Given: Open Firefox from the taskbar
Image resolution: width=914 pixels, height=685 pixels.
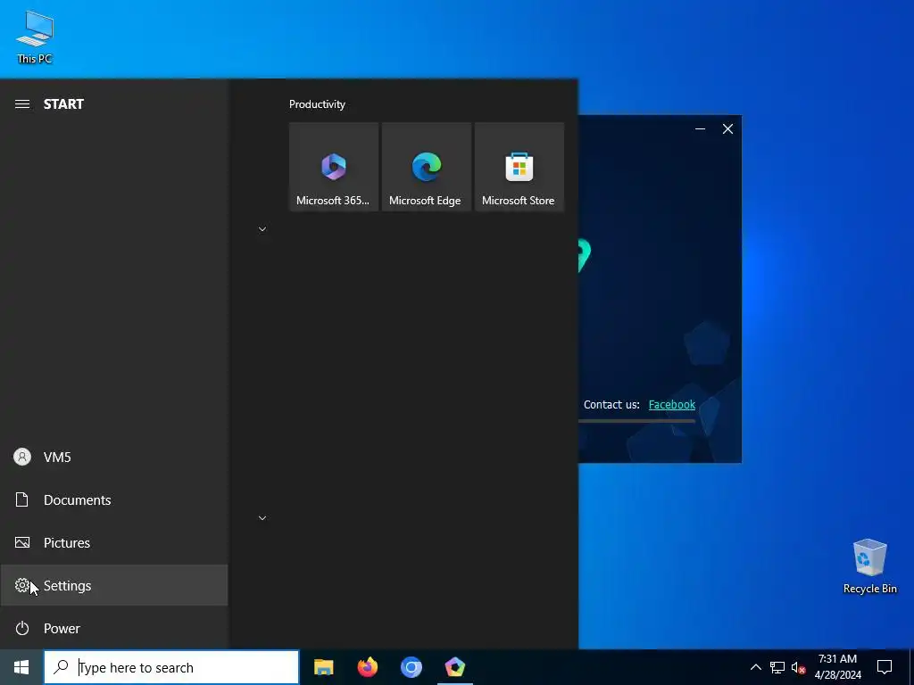Looking at the screenshot, I should [367, 667].
